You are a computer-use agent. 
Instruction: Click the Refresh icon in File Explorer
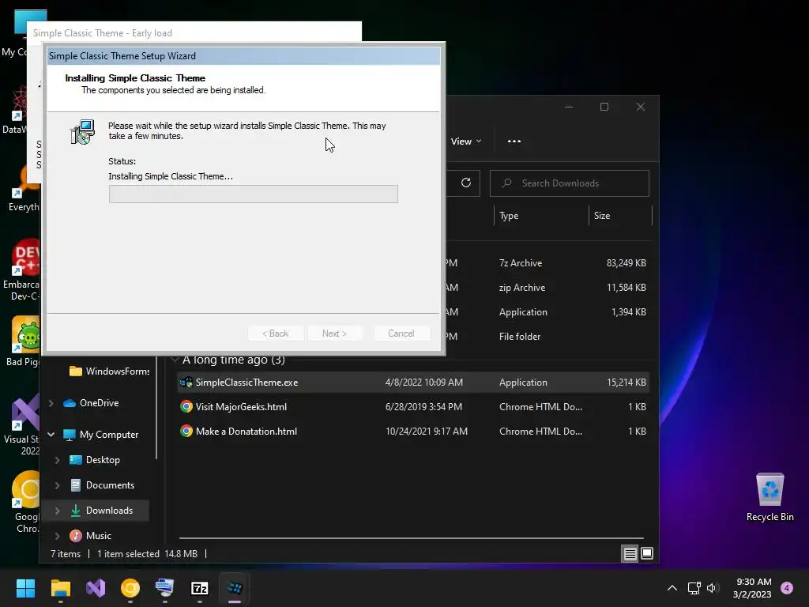coord(465,183)
